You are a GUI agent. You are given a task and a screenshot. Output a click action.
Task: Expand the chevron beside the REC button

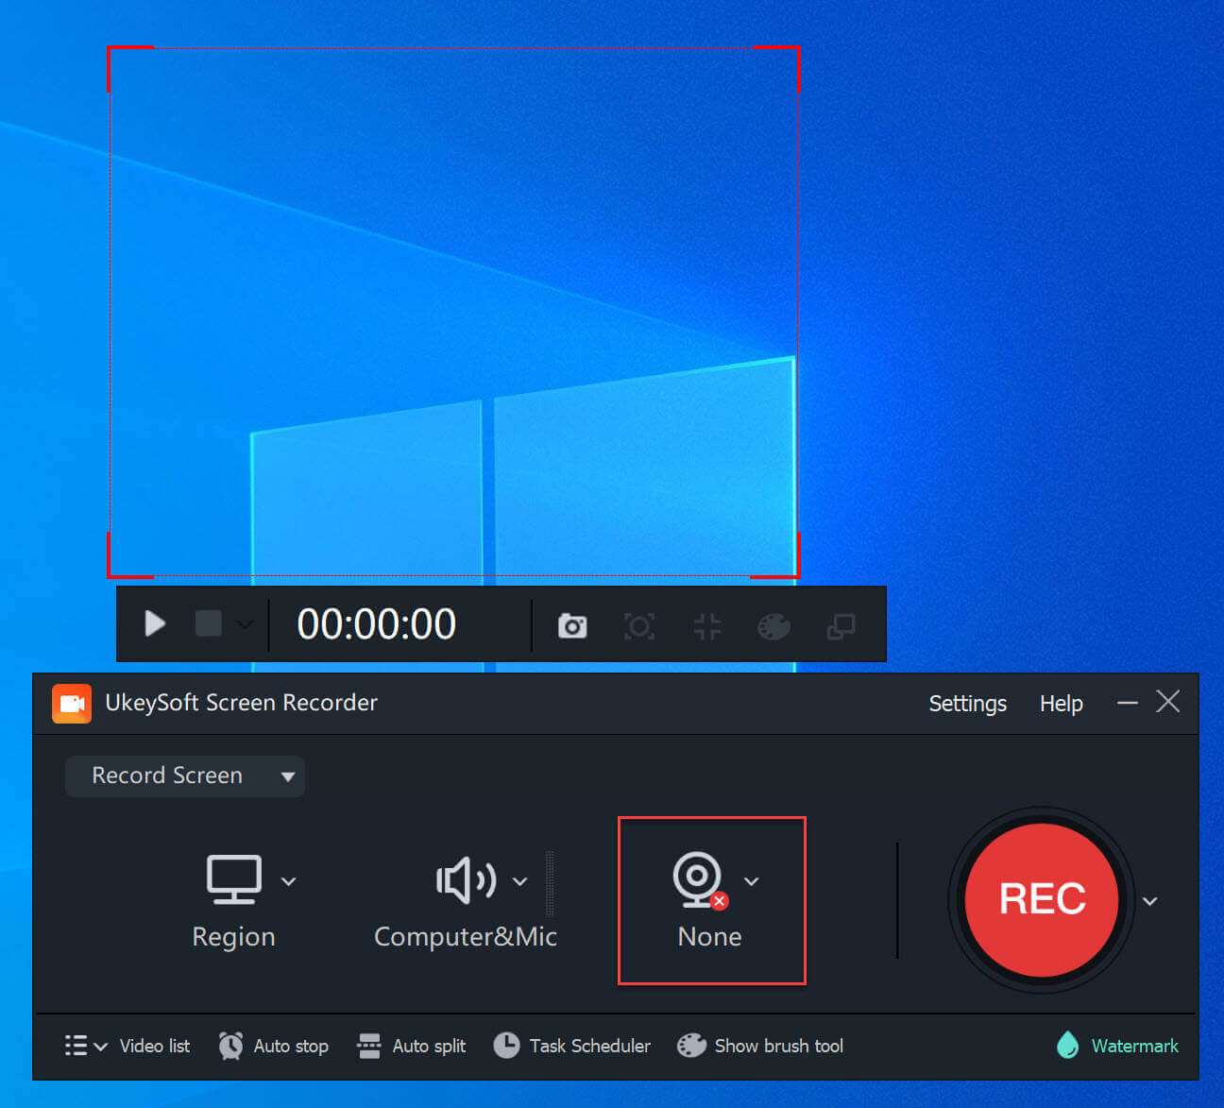1149,901
